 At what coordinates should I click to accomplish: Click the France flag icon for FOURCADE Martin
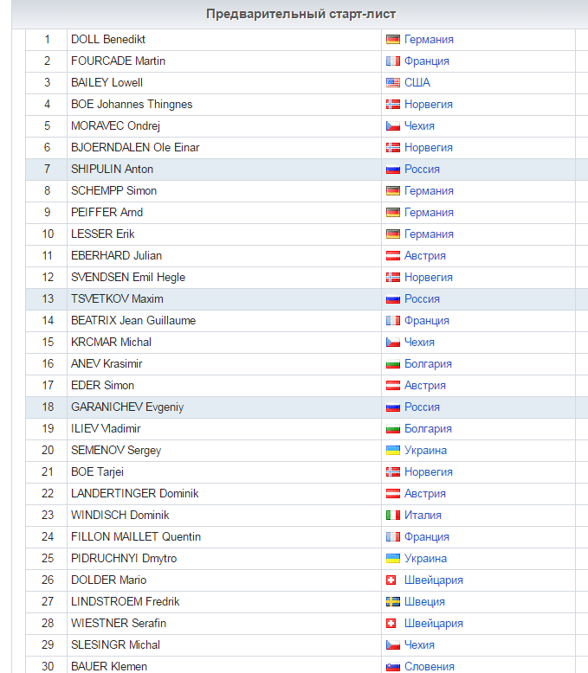click(393, 61)
